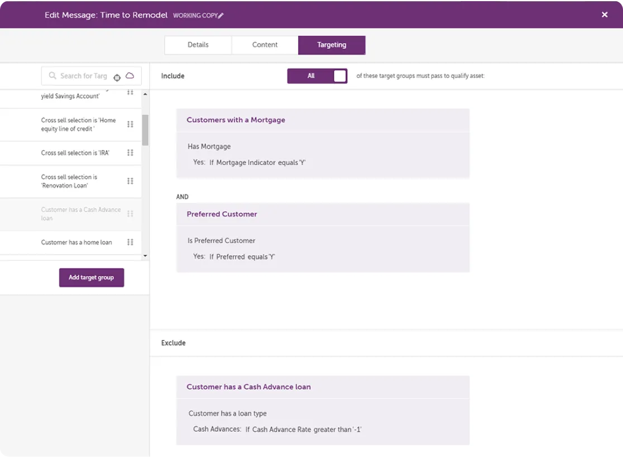Click drag handle beside the 'IRA' cross sell item
Screen dimensions: 623x457
(130, 153)
